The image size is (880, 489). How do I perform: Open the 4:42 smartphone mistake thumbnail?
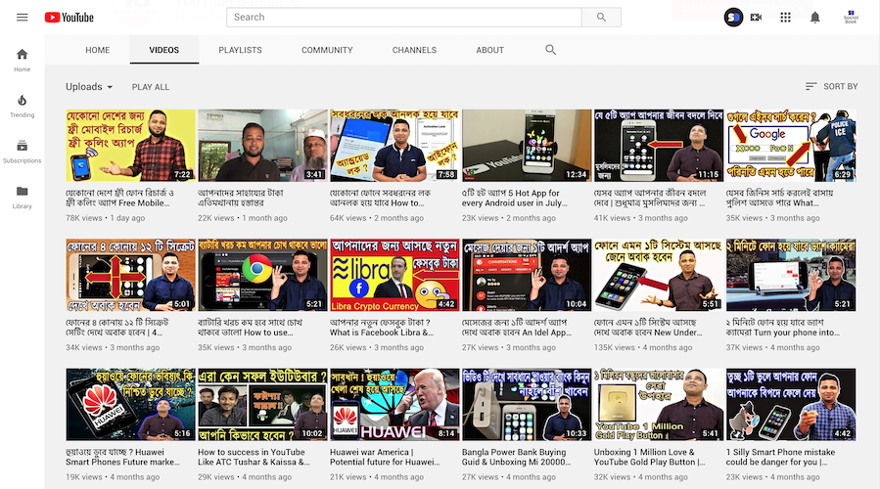[791, 404]
